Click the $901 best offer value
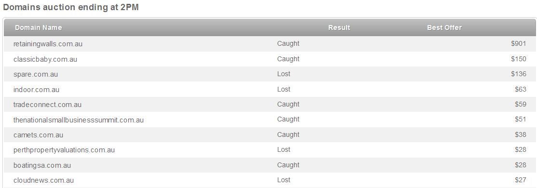537x188 pixels. coord(519,43)
